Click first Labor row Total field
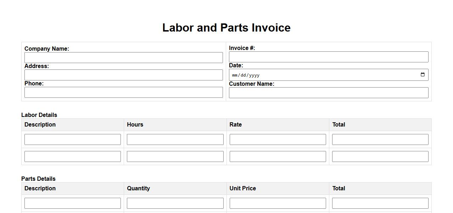 [x=380, y=140]
